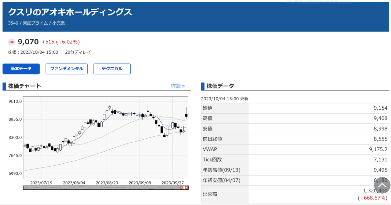Open the 詳細» chart details link
Viewport: 391px width, 205px height.
[x=178, y=86]
